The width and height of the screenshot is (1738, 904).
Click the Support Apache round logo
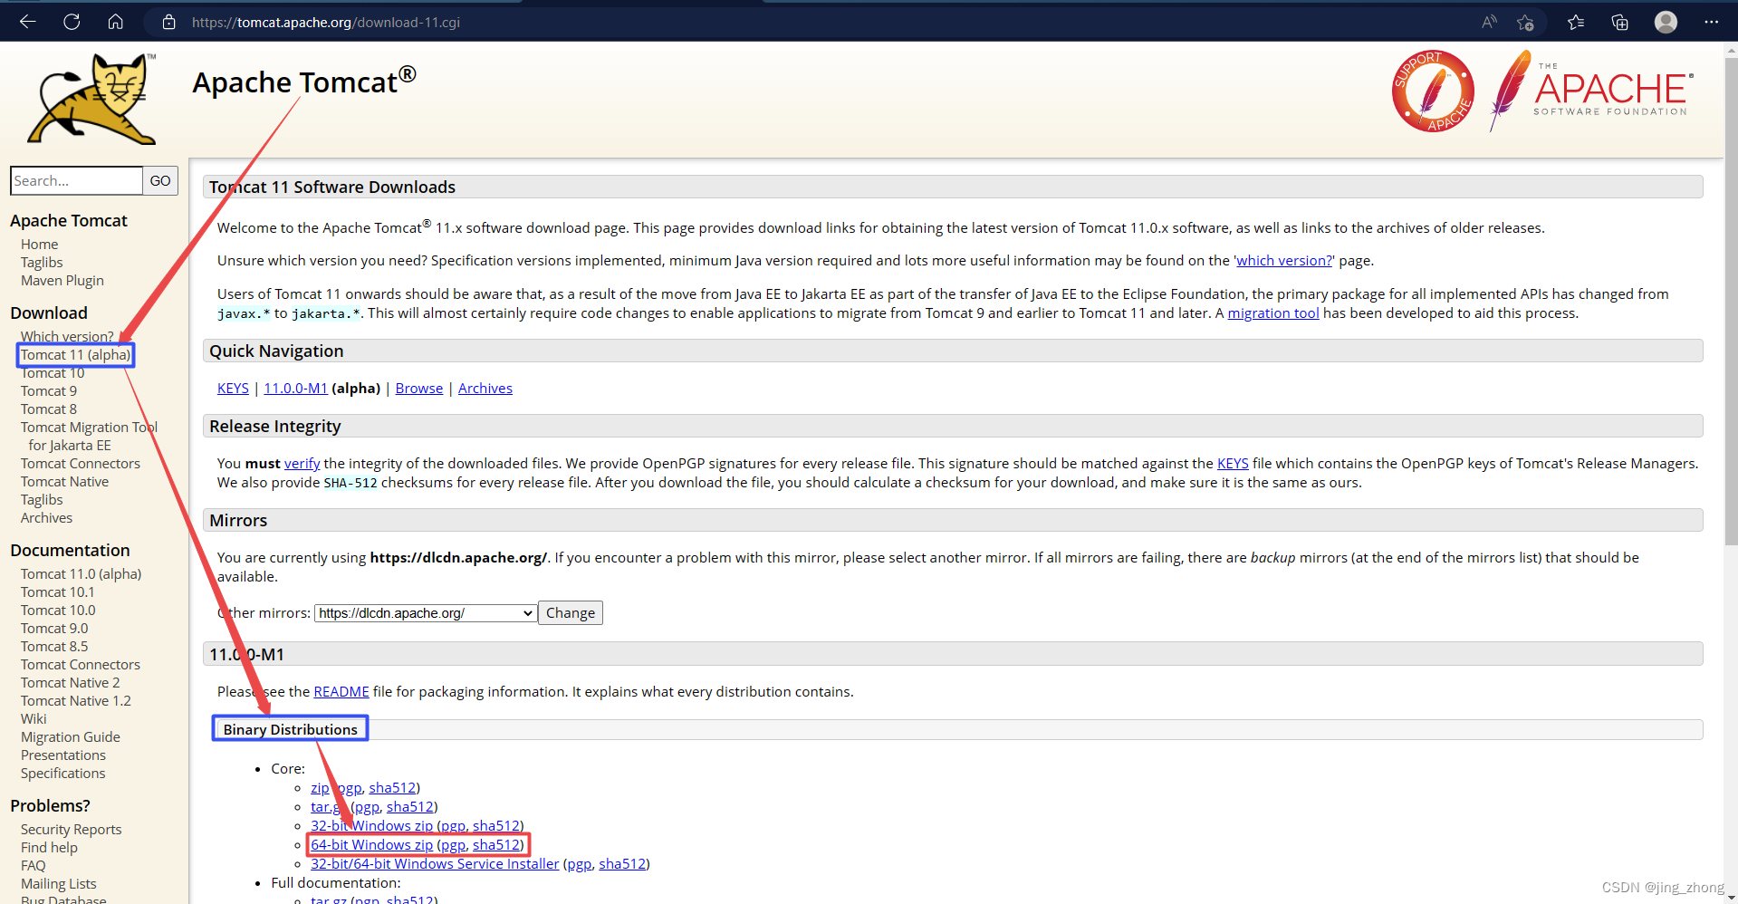(1433, 91)
